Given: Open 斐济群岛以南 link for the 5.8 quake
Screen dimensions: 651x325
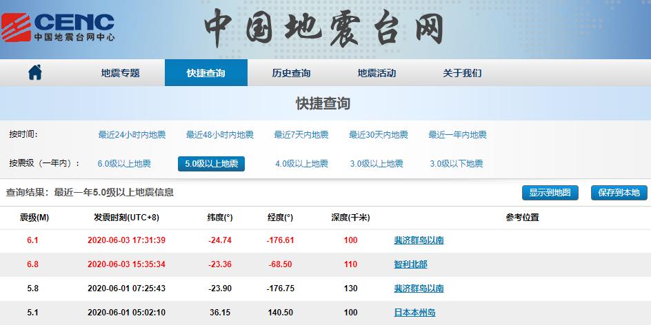Looking at the screenshot, I should tap(419, 289).
